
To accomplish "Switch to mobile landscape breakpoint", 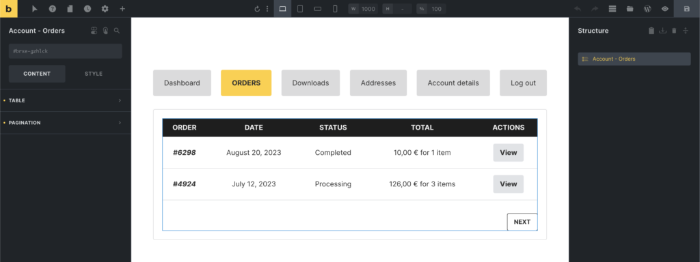I will click(317, 9).
